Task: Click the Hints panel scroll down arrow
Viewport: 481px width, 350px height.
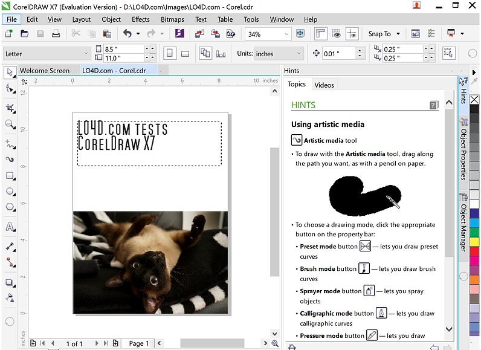Action: [449, 329]
